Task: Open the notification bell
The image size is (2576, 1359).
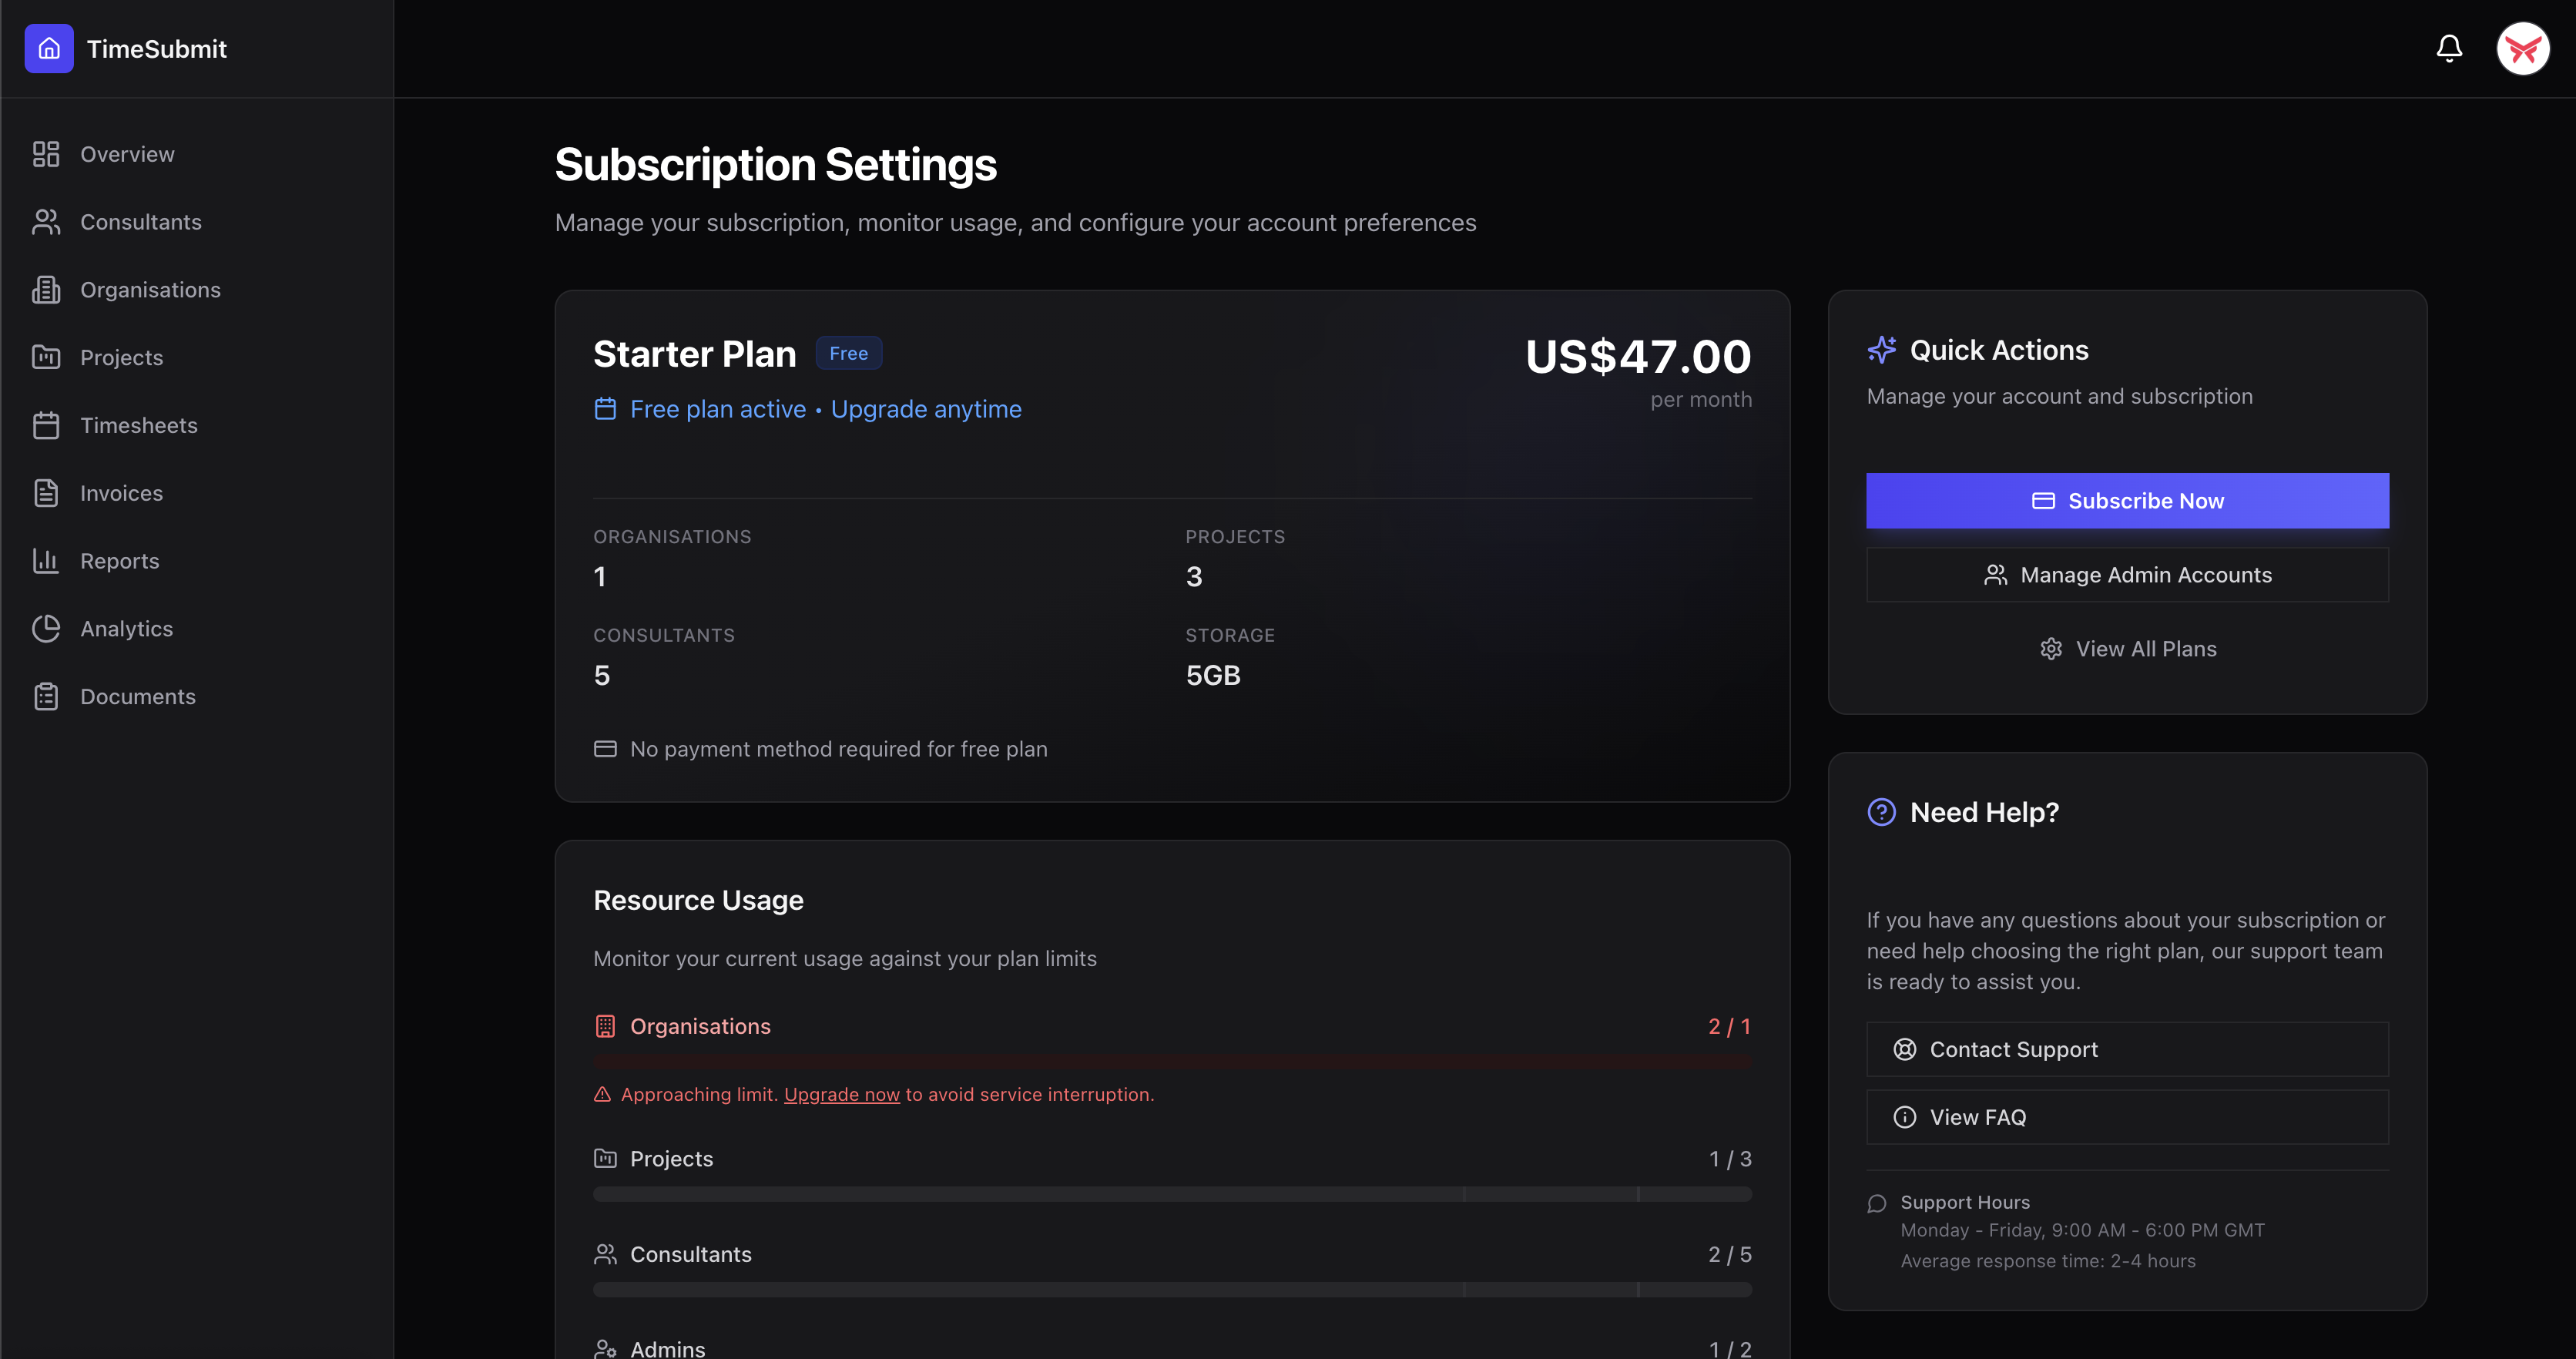Action: click(2449, 48)
